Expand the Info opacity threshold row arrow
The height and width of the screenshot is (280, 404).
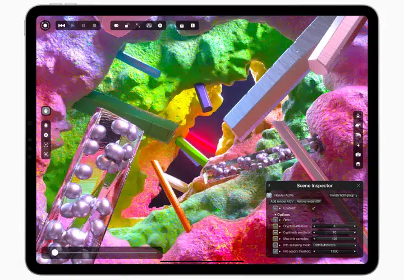pyautogui.click(x=280, y=251)
